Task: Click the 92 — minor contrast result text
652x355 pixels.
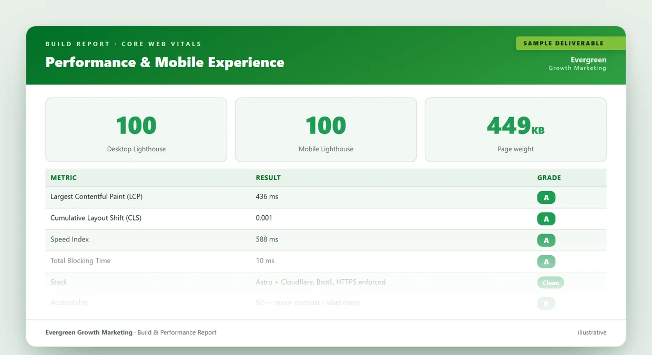Action: coord(308,302)
